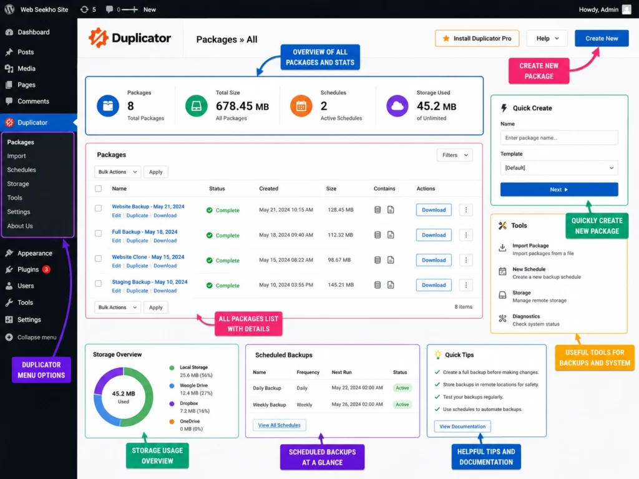Open the Template [Default] dropdown
Screen dimensions: 639x479
559,168
